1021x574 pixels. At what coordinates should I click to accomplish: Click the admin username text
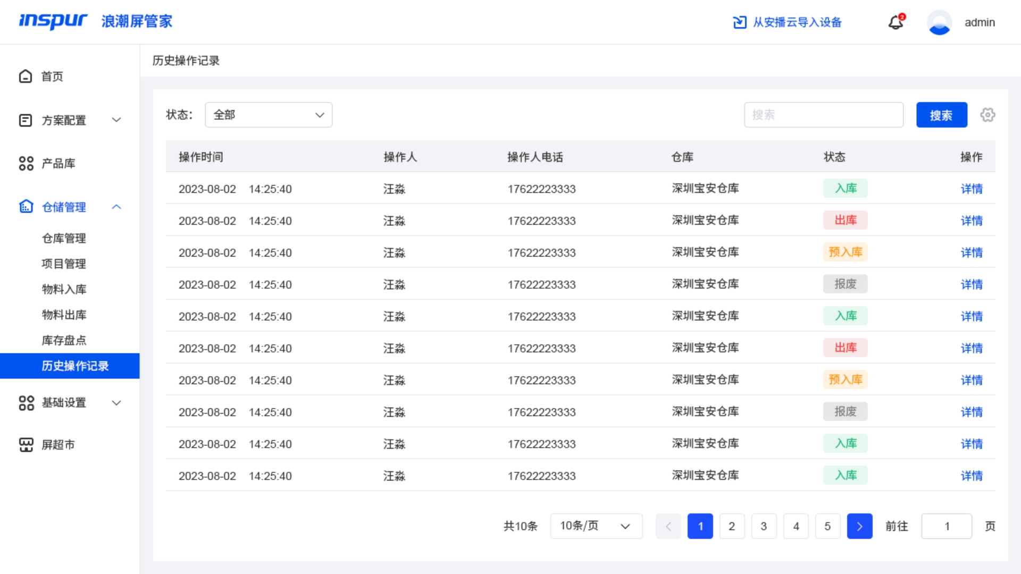(x=980, y=22)
